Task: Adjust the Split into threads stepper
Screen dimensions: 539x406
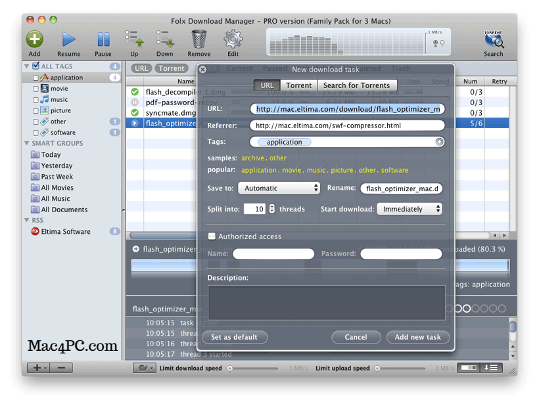Action: pyautogui.click(x=272, y=208)
